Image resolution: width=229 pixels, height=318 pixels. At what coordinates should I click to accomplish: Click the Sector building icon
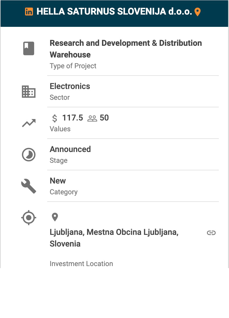[x=29, y=92]
